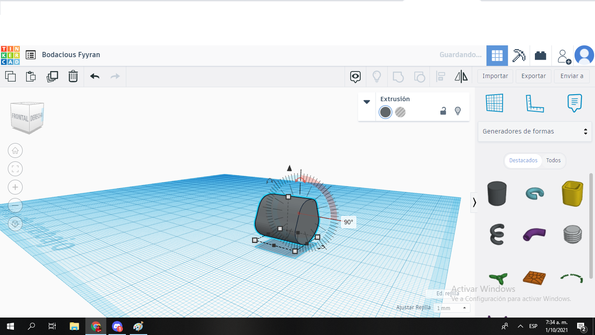This screenshot has width=595, height=335.
Task: Open the Align tool
Action: coord(440,77)
